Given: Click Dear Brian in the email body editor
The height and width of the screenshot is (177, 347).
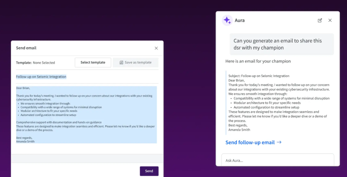Looking at the screenshot, I should 23,88.
